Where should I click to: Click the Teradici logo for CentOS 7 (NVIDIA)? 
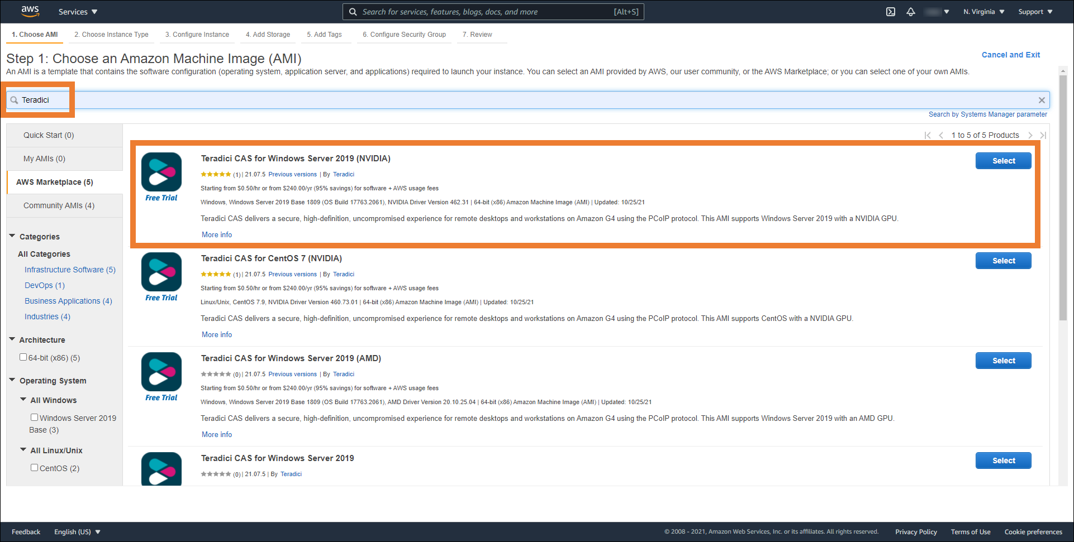(161, 272)
